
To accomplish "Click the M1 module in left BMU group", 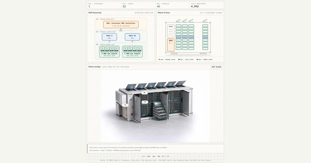I will [102, 49].
